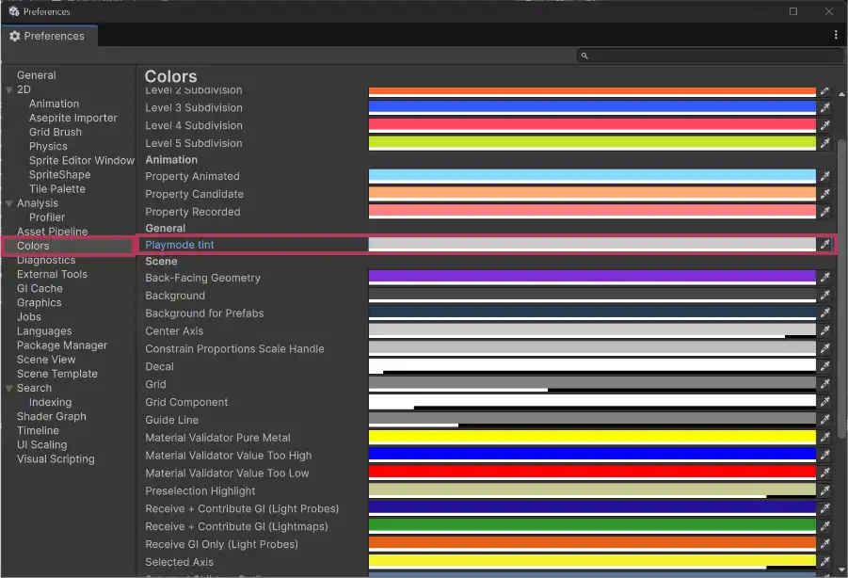The width and height of the screenshot is (848, 578).
Task: Click eyedropper for Level 3 Subdivision
Action: pyautogui.click(x=824, y=108)
